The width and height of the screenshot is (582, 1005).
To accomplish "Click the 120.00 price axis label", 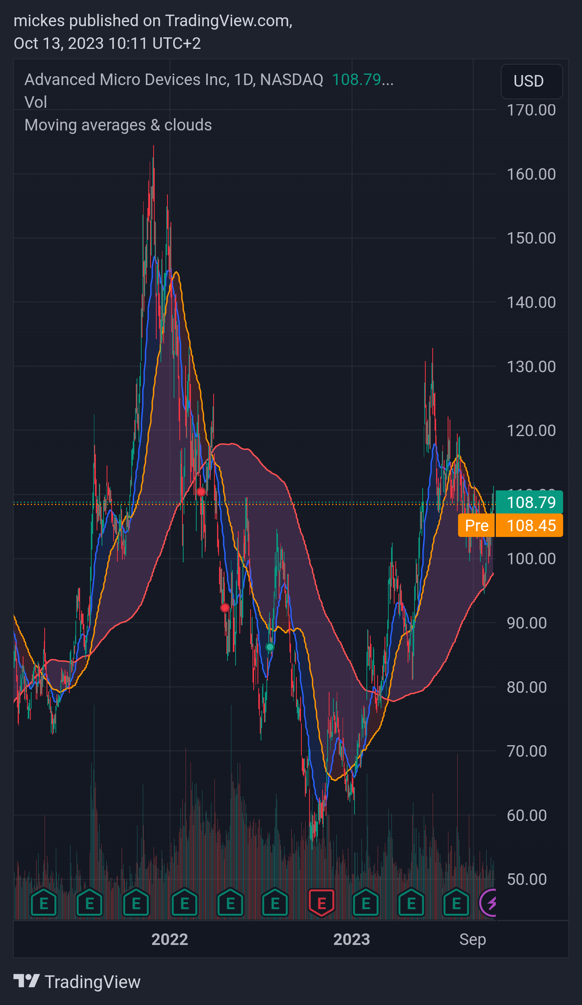I will click(x=531, y=431).
